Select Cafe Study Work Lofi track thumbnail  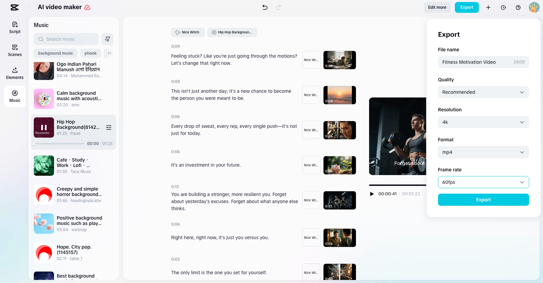44,166
